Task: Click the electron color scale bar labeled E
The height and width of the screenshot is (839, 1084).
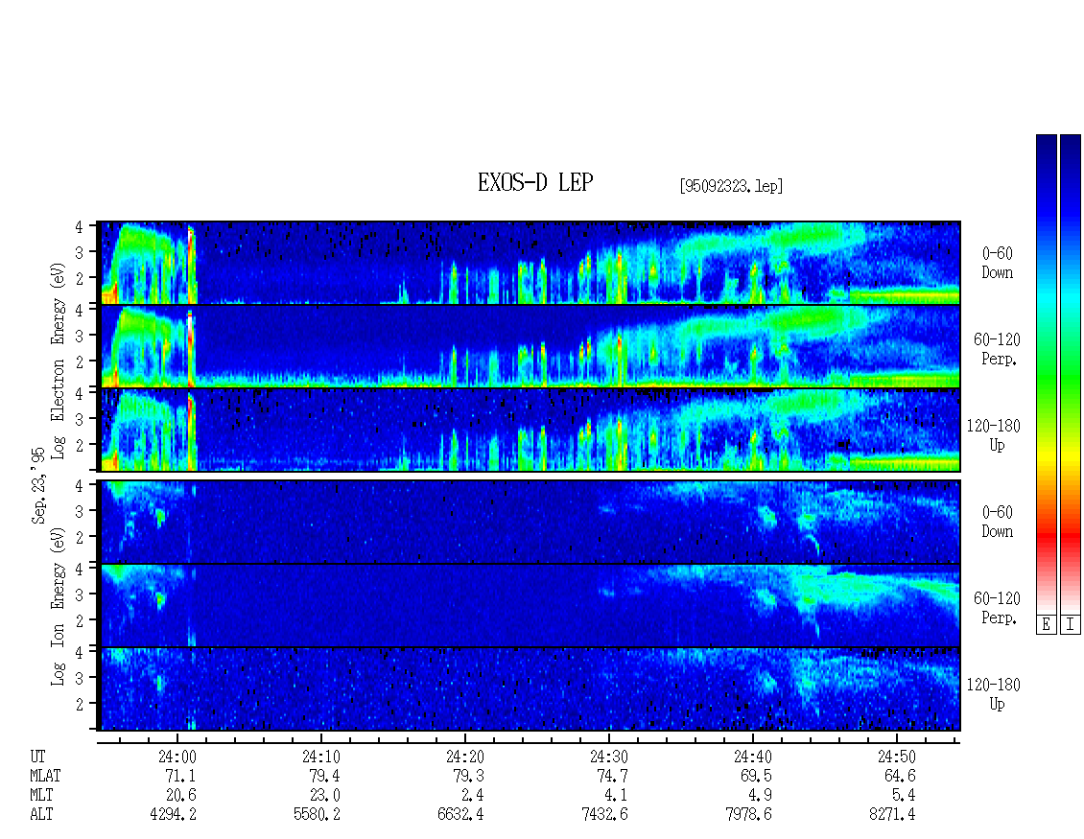Action: coord(1046,373)
